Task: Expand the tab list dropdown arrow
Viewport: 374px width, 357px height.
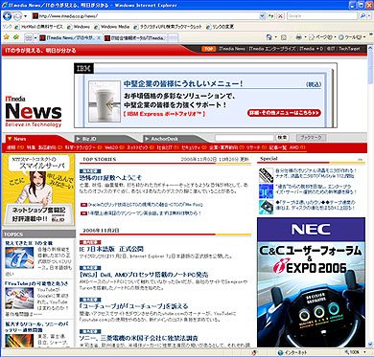Action: [35, 38]
